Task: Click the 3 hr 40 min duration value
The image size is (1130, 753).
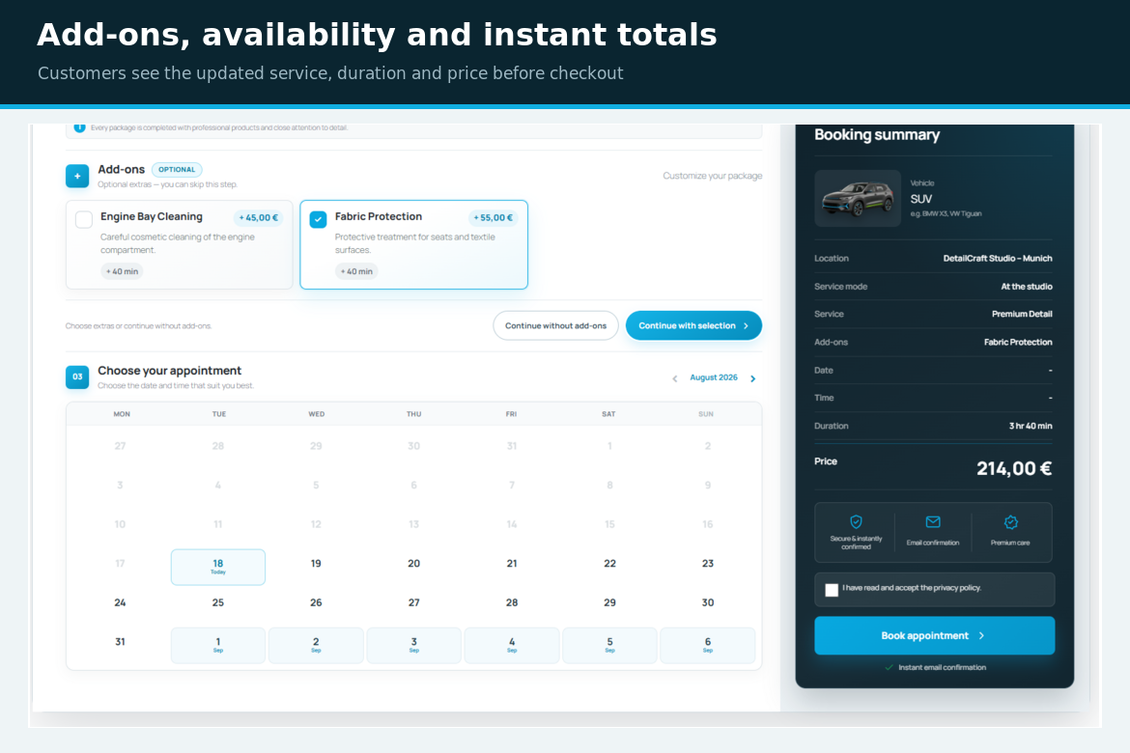Action: point(1031,426)
